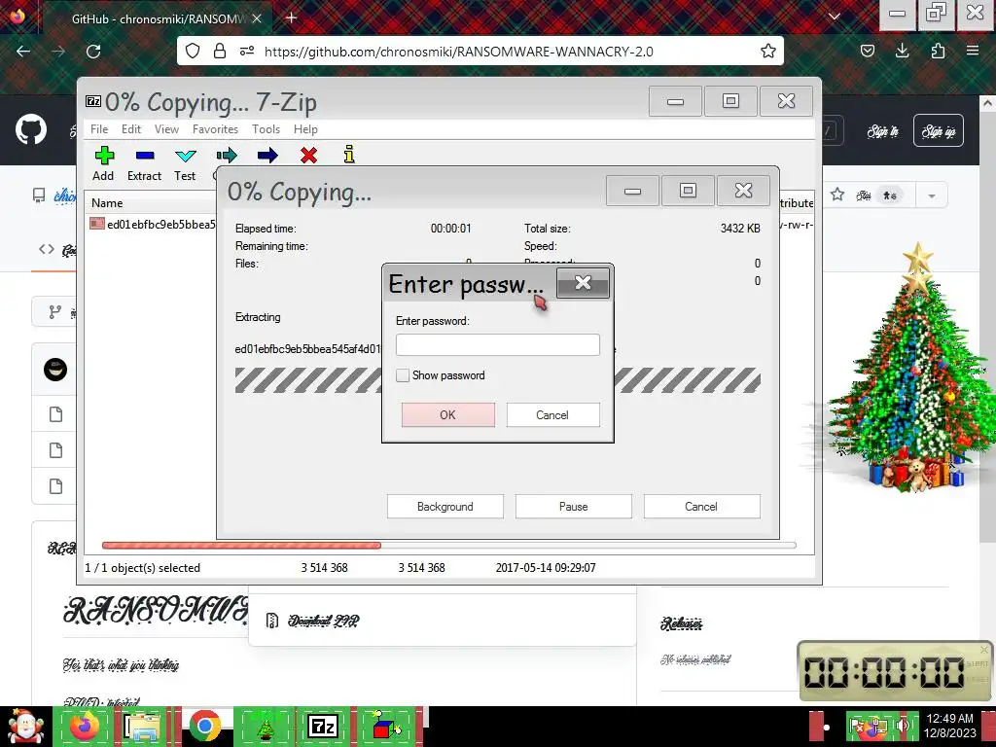Open the View menu in 7-Zip
Image resolution: width=996 pixels, height=747 pixels.
(166, 129)
